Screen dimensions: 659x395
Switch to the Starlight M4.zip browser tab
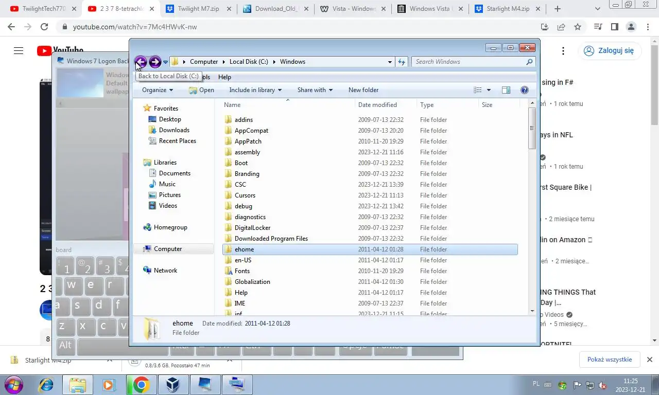tap(508, 9)
